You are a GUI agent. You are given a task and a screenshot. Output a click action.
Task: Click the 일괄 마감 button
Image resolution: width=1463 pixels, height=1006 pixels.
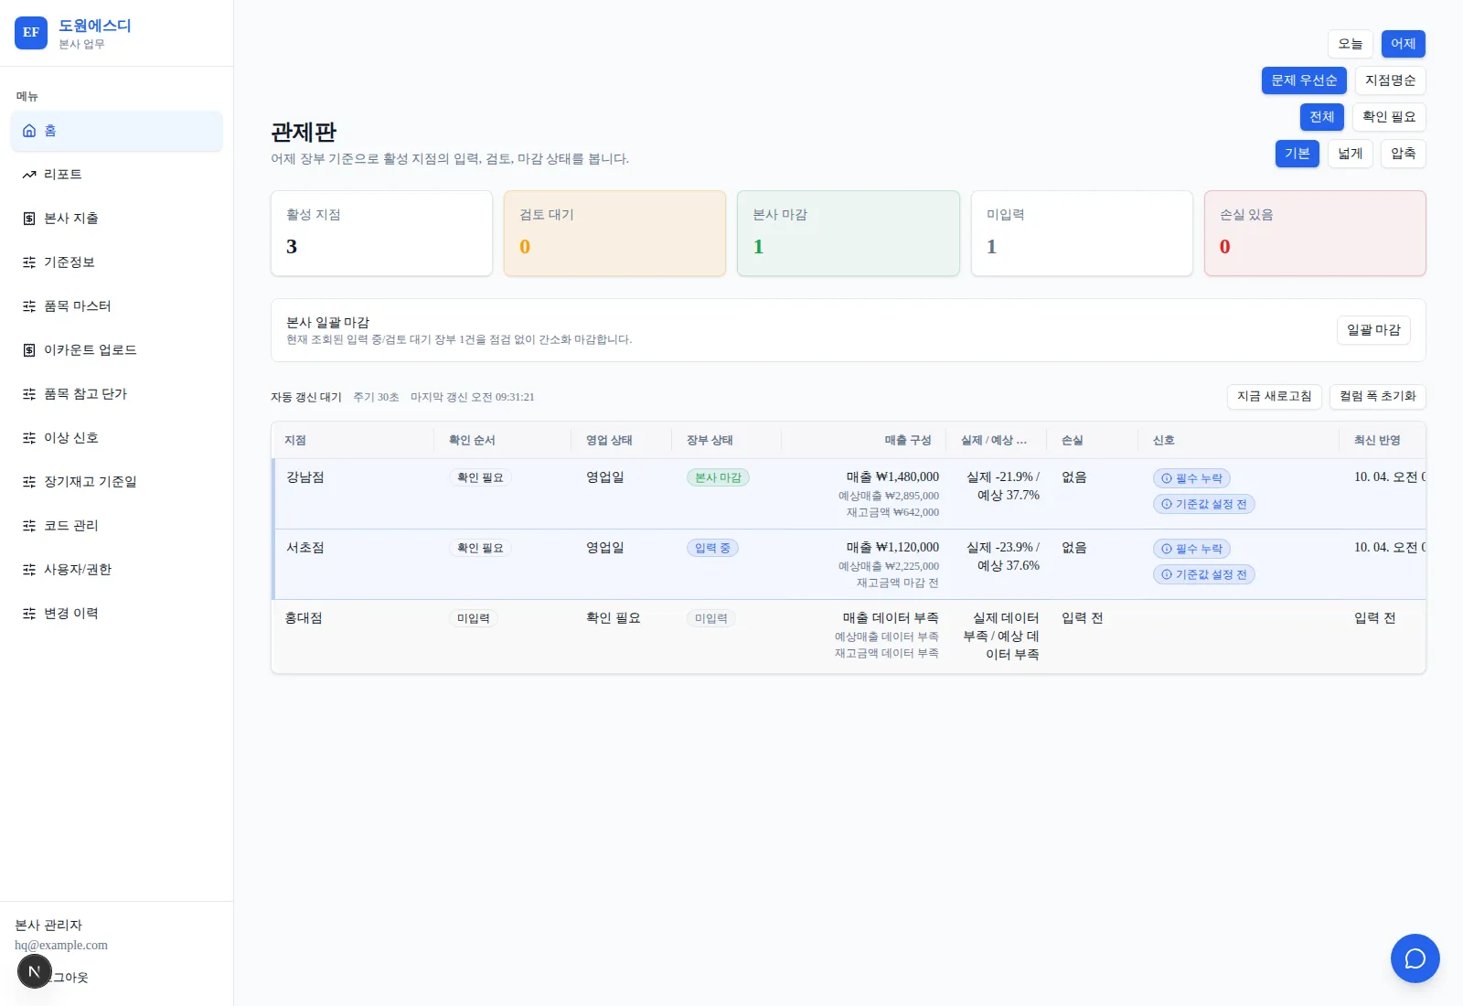coord(1373,330)
